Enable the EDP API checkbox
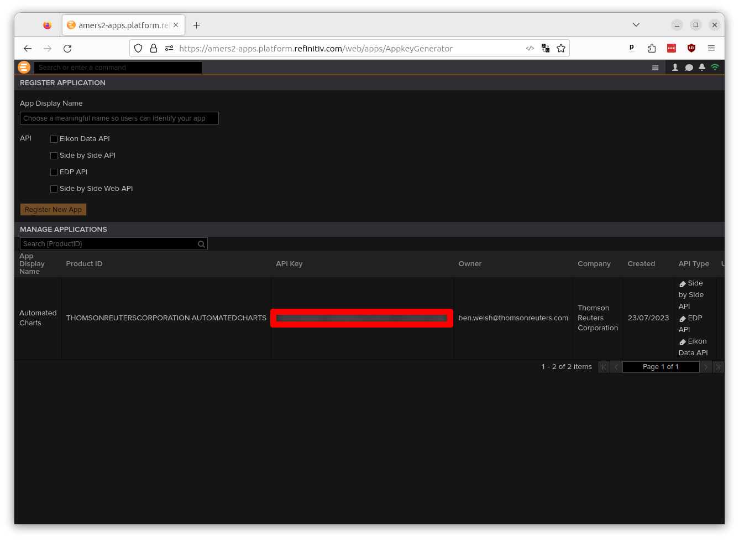This screenshot has height=540, width=739. [54, 172]
